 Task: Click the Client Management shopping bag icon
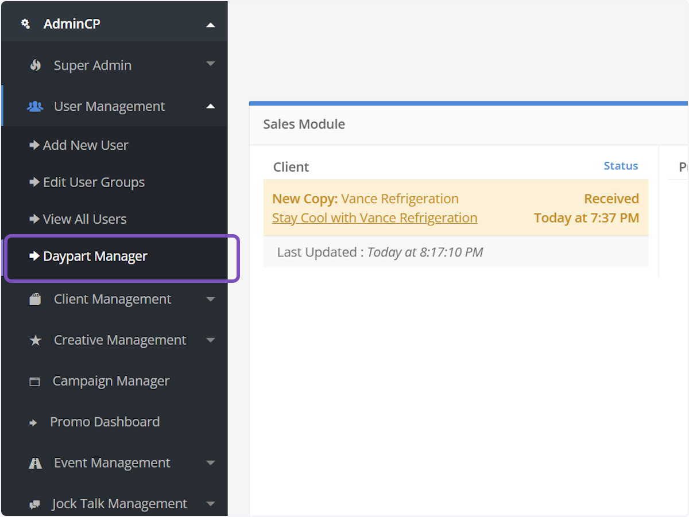coord(36,299)
